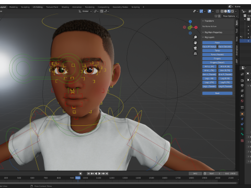
Task: Switch to the Shading workspace tab
Action: (65, 7)
